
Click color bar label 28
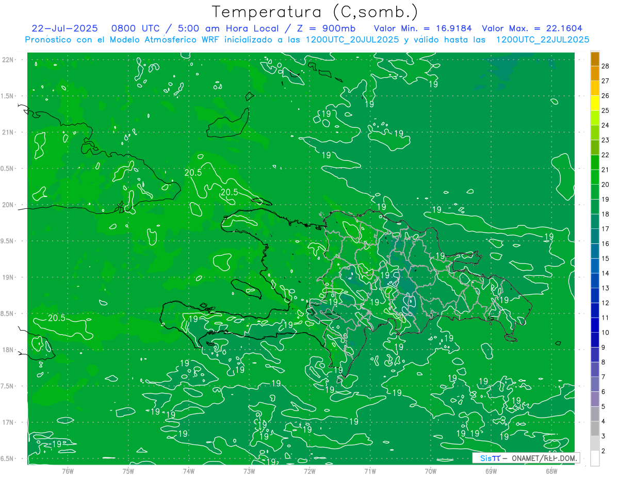(x=605, y=66)
